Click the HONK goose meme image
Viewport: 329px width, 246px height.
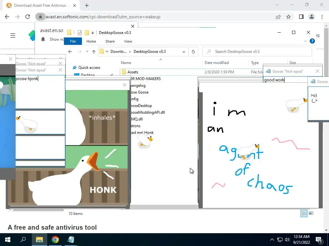click(68, 147)
